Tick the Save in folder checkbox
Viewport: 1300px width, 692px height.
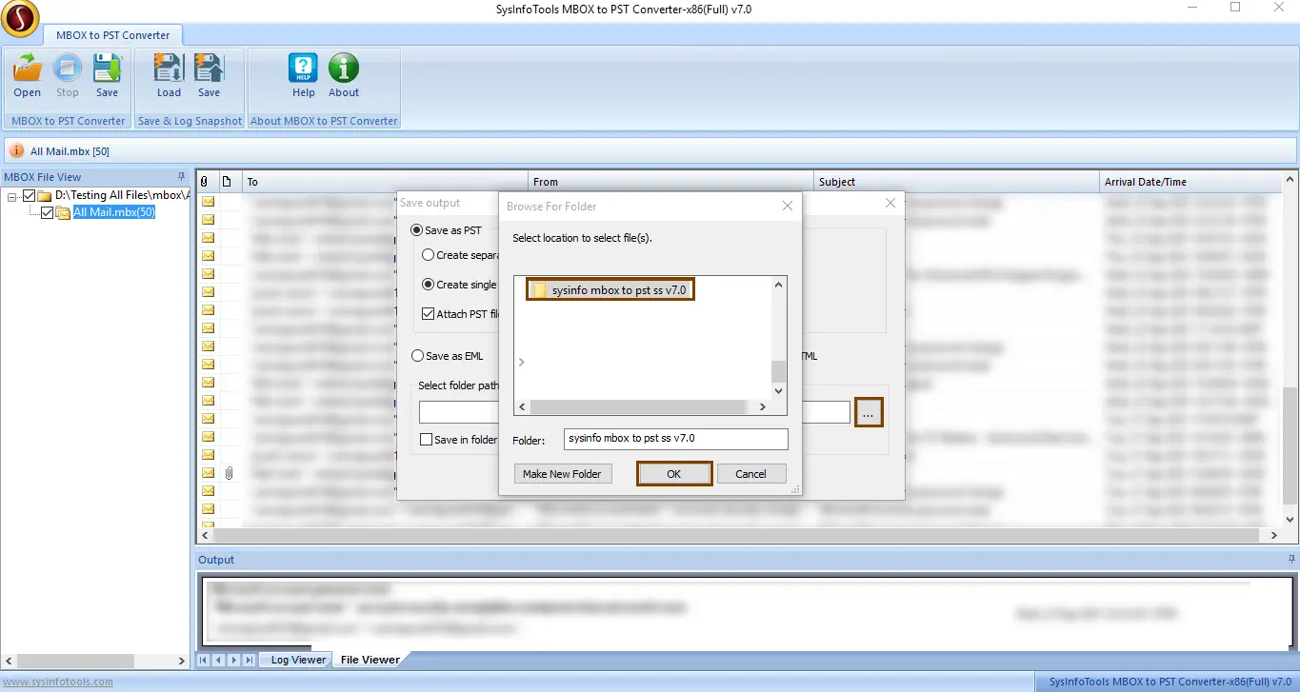pyautogui.click(x=427, y=440)
